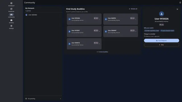
Task: Click the pending requests inbox icon
Action: click(26, 99)
